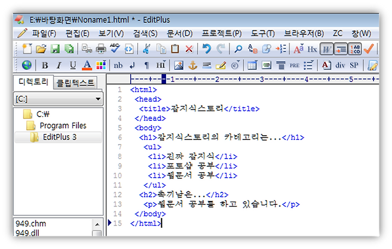
Task: Select the 디렉토리 tab
Action: pos(34,82)
